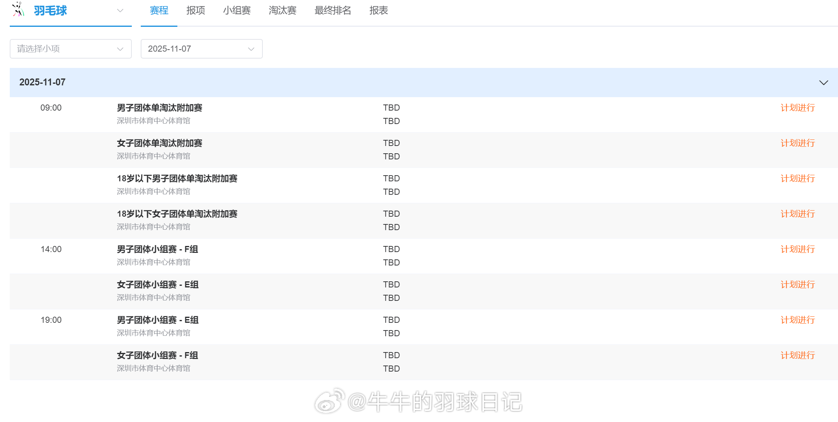Select the 最终排名 tab
The width and height of the screenshot is (838, 422).
tap(332, 10)
